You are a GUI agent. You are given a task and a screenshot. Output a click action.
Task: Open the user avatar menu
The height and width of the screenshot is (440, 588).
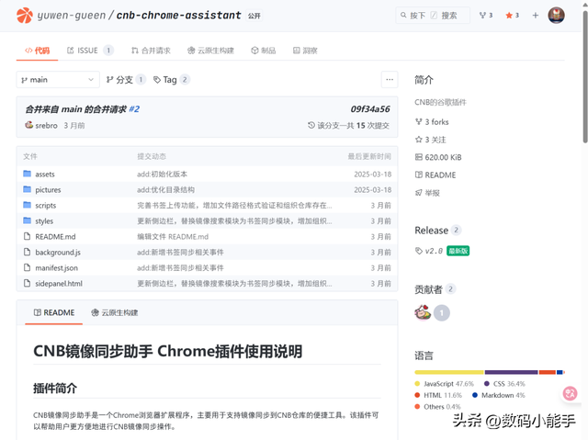click(556, 16)
